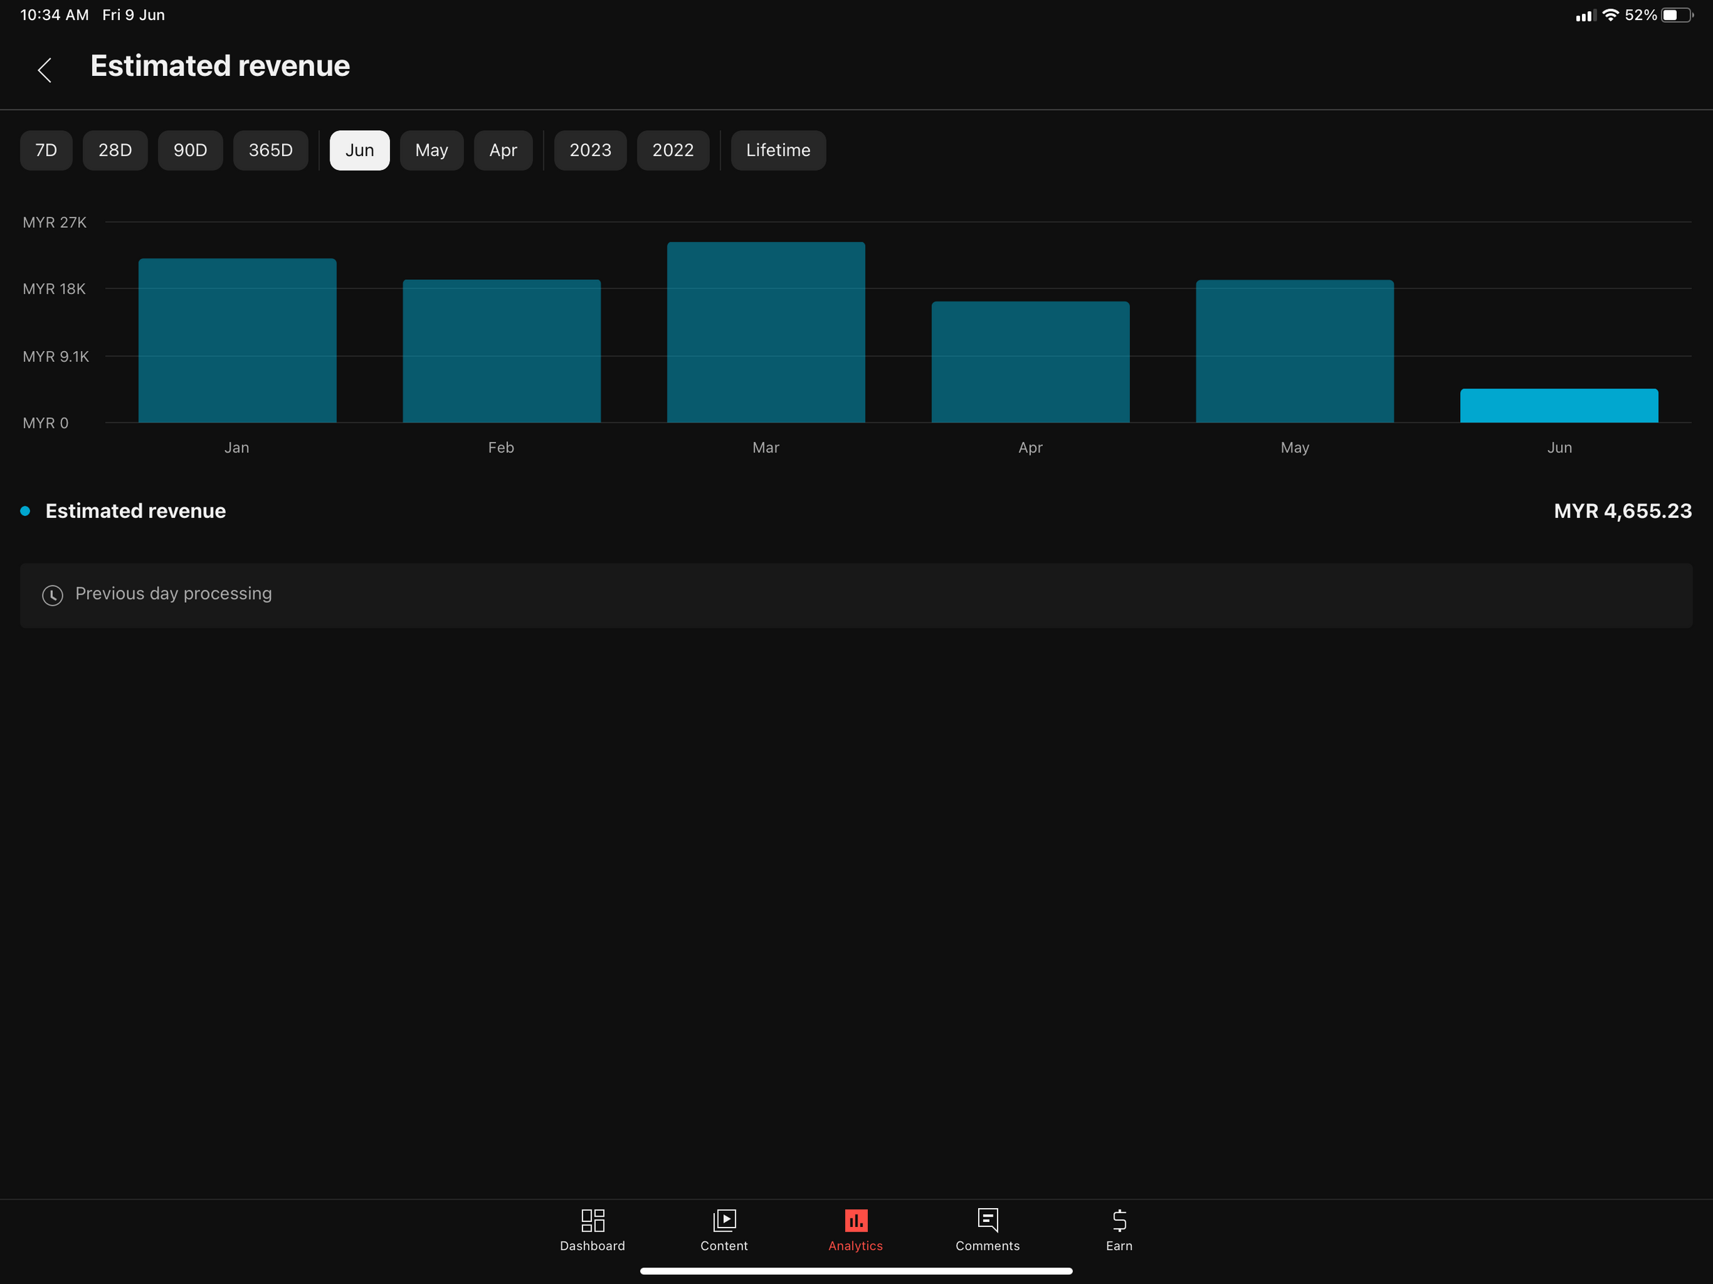
Task: Tap the battery status icon
Action: [x=1676, y=15]
